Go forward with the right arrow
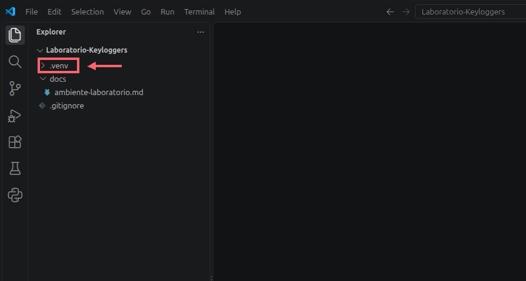 point(406,12)
